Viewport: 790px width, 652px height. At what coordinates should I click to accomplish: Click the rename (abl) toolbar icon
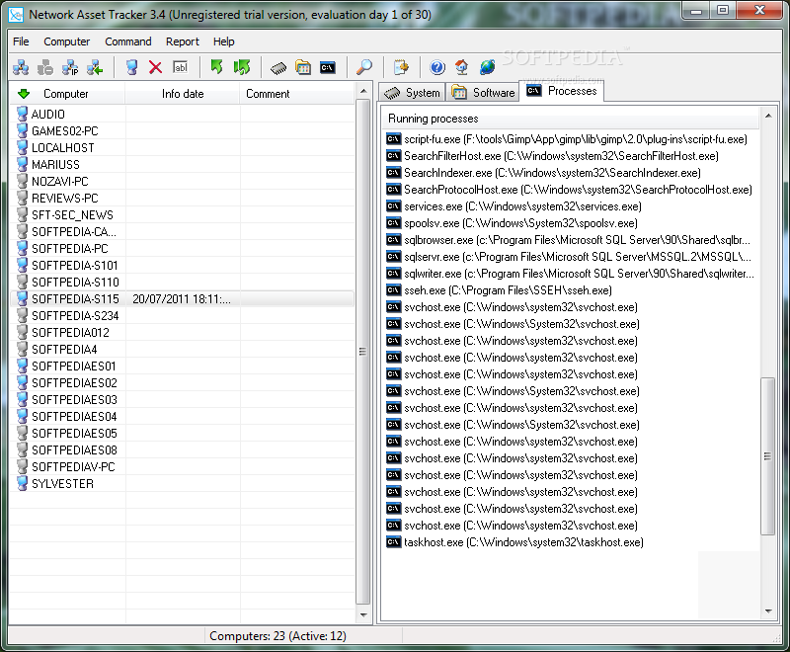click(180, 67)
